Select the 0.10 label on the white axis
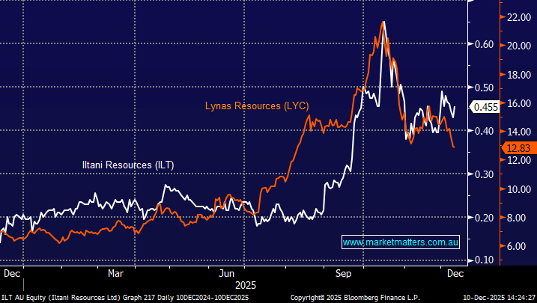The width and height of the screenshot is (537, 303). coord(483,260)
